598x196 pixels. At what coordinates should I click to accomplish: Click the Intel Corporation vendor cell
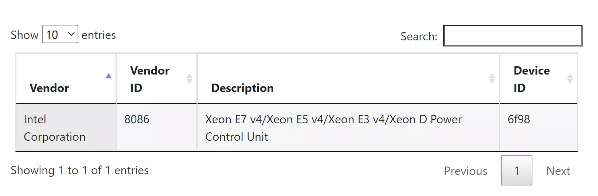[66, 128]
